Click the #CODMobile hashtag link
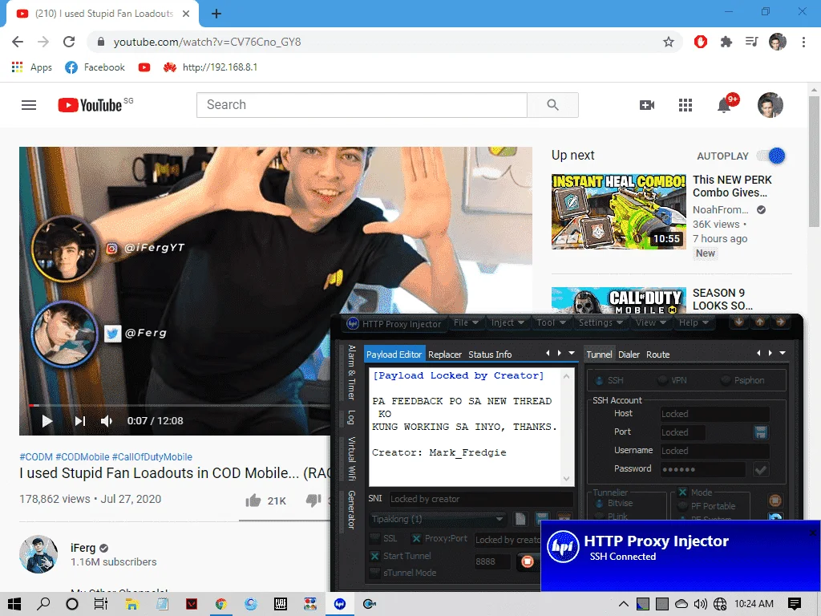821x616 pixels. coord(83,456)
